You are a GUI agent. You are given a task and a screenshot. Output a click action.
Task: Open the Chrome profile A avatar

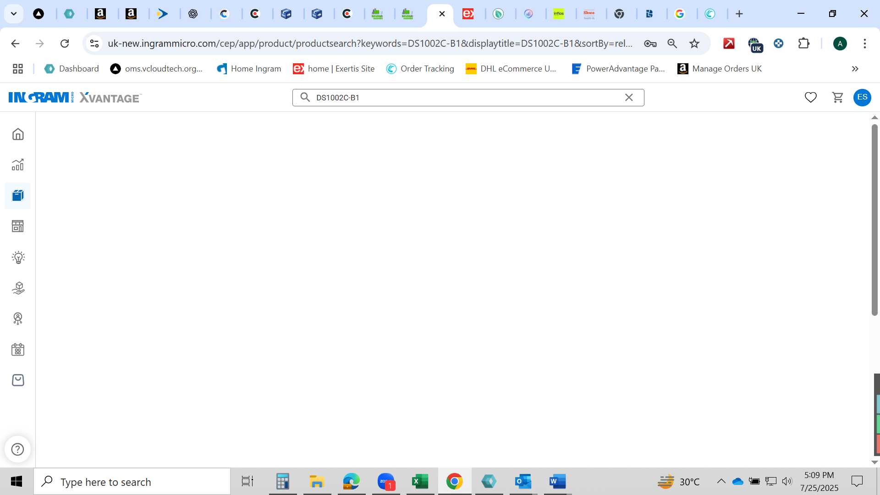[x=840, y=44]
